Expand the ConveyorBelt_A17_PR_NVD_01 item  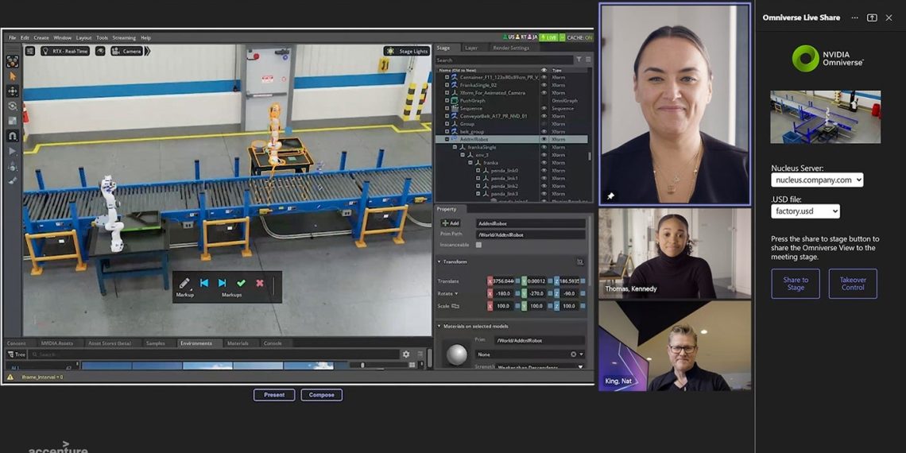pos(447,116)
